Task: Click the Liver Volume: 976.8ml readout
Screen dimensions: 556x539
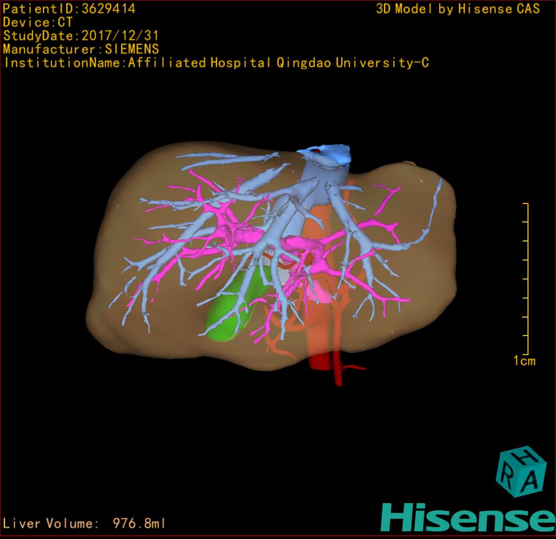Action: (x=84, y=523)
